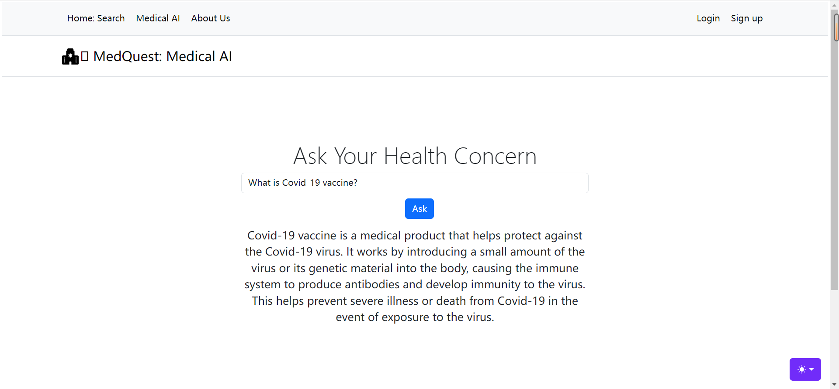This screenshot has width=839, height=389.
Task: Go to the About Us page
Action: coord(211,18)
